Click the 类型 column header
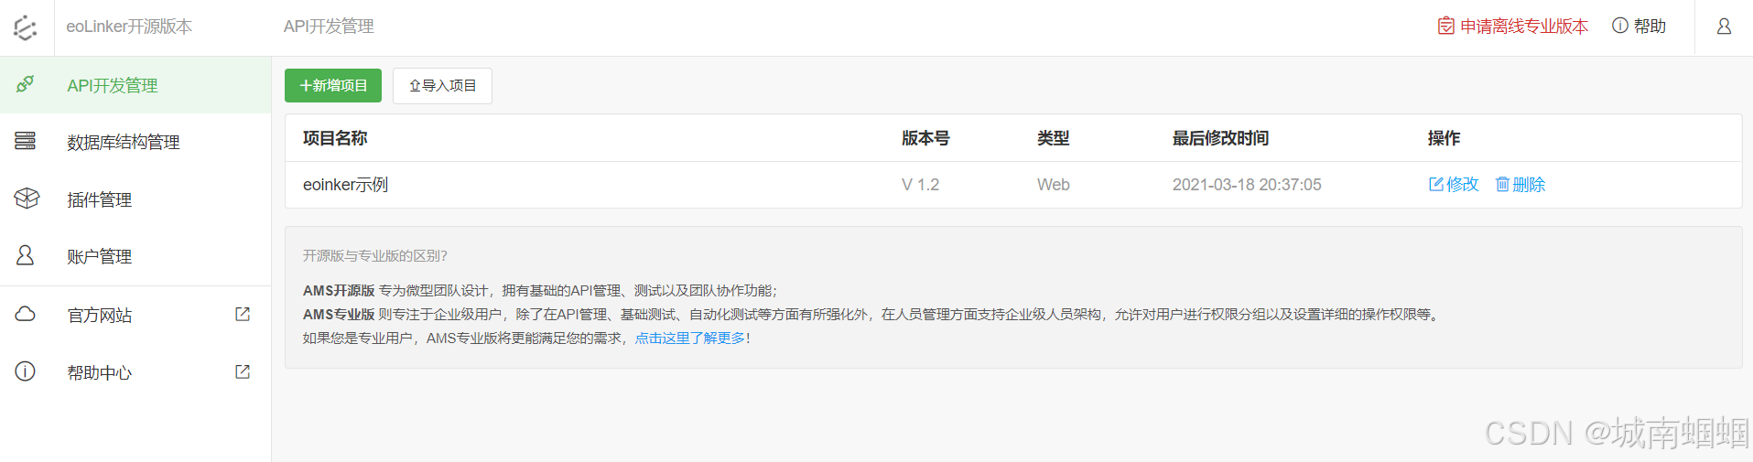The height and width of the screenshot is (462, 1753). (1053, 138)
